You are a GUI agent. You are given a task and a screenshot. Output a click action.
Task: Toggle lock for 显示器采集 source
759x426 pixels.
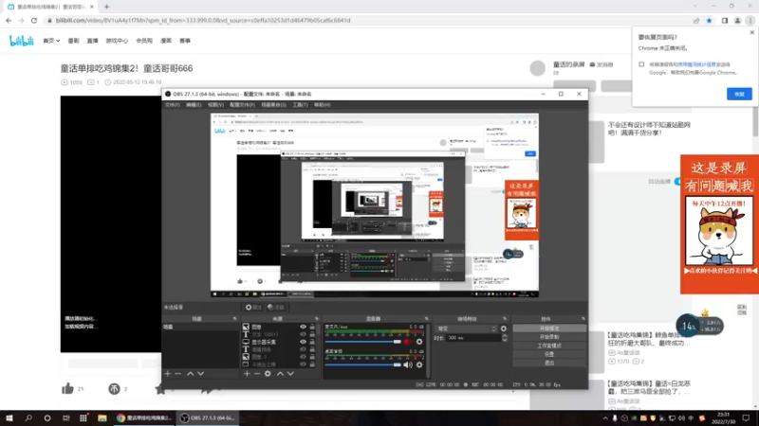[312, 342]
